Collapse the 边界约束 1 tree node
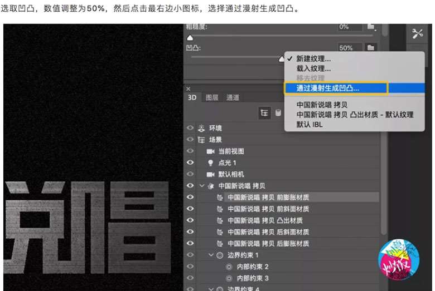Image resolution: width=435 pixels, height=291 pixels. [x=211, y=255]
